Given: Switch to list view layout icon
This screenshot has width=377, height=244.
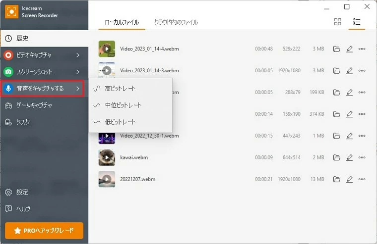Looking at the screenshot, I should [x=356, y=22].
